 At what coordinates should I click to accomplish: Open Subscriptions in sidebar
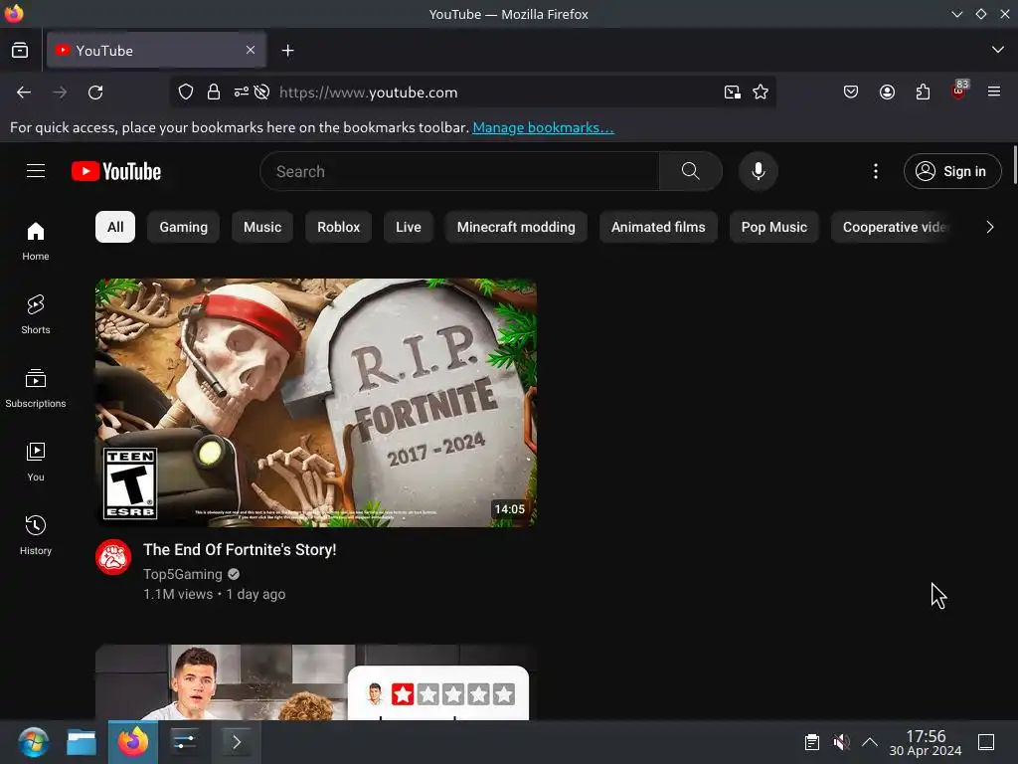coord(36,389)
